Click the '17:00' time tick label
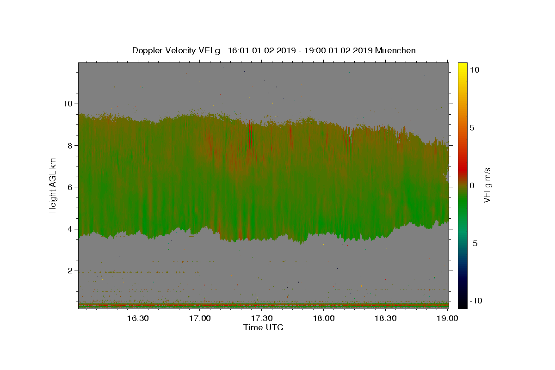Screen dimensions: 555x370 [x=200, y=319]
